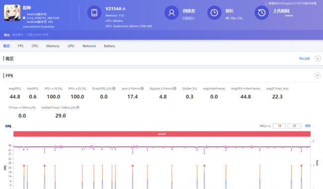Click the creator person icon
The width and height of the screenshot is (323, 189).
(171, 13)
